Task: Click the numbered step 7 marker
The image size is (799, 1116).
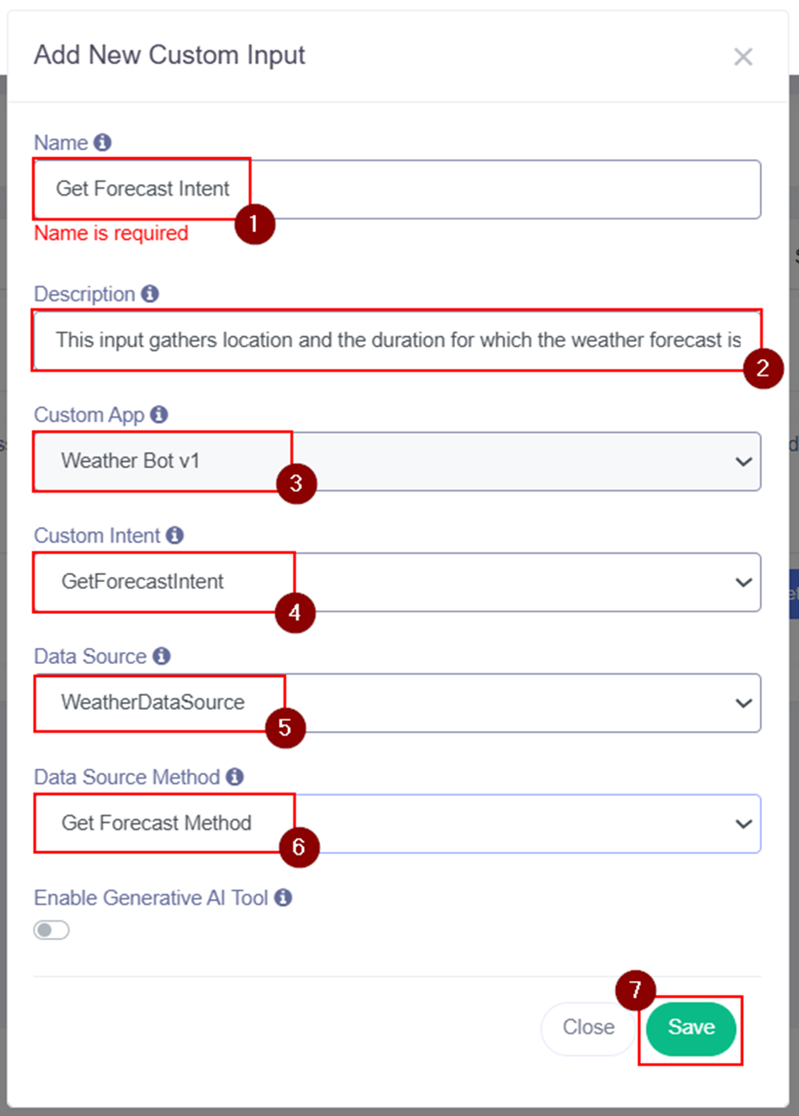Action: tap(635, 992)
